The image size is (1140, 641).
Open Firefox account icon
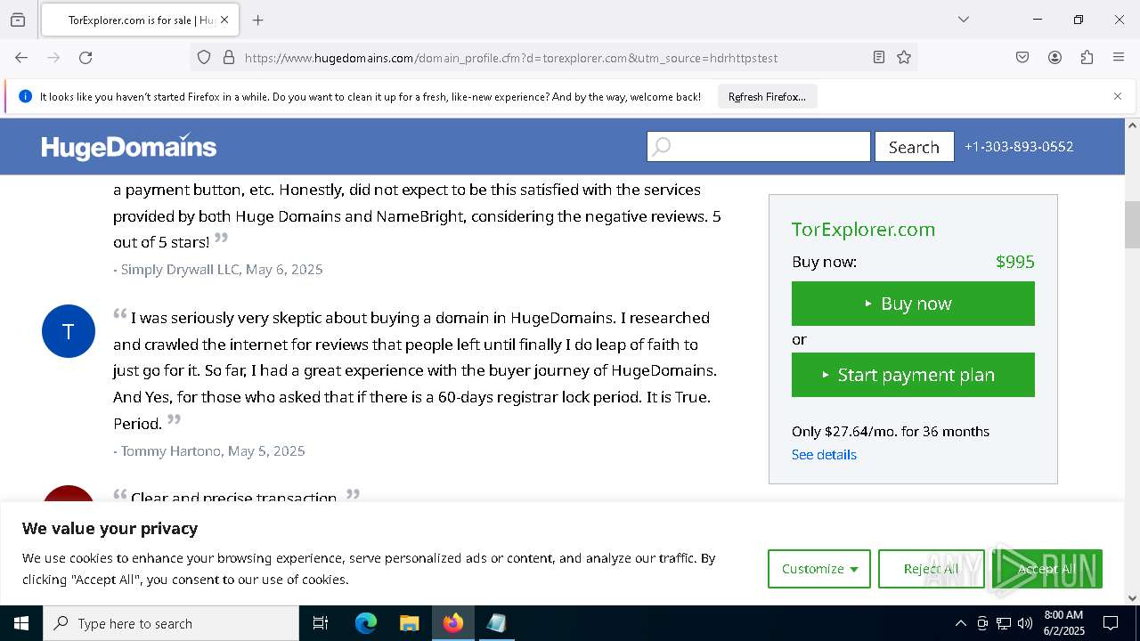[1054, 58]
